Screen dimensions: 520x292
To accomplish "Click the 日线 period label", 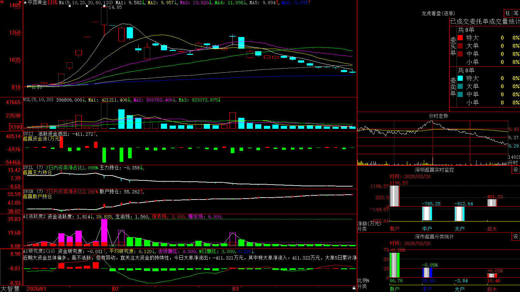I will (x=52, y=3).
